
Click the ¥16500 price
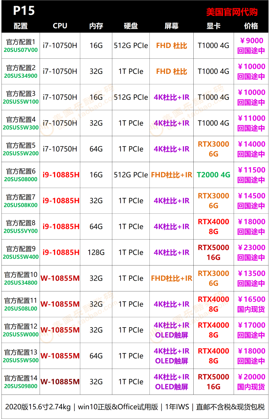point(251,299)
